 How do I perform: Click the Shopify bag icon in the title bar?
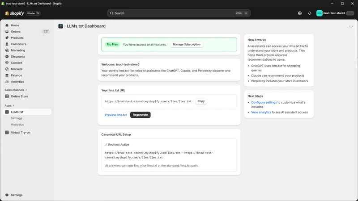(x=3, y=4)
